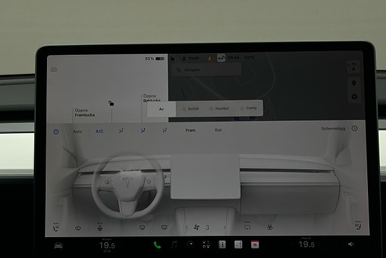386x258 pixels.
Task: Enable Auto climate mode
Action: click(77, 132)
